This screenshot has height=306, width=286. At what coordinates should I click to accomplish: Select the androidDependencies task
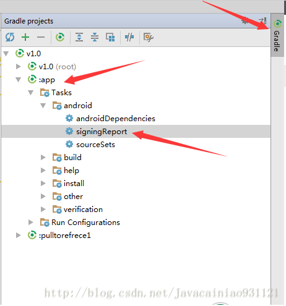[x=116, y=119]
